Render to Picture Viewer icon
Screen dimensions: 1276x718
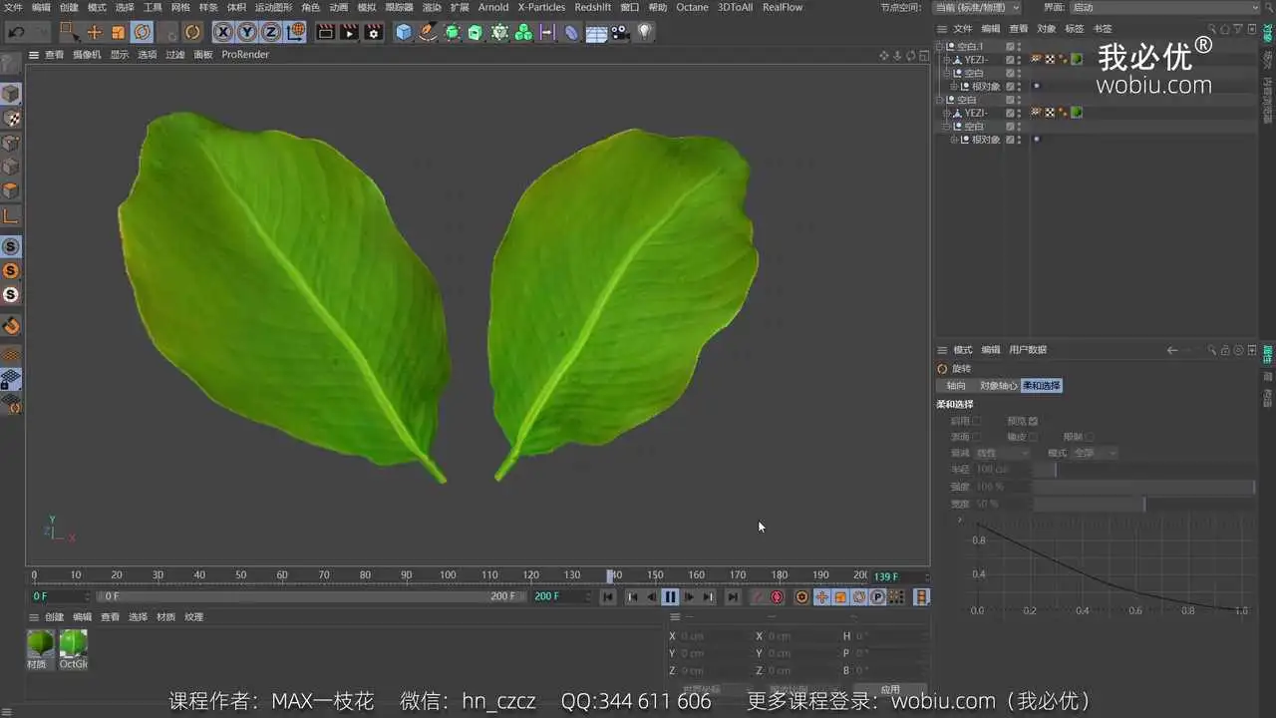349,32
